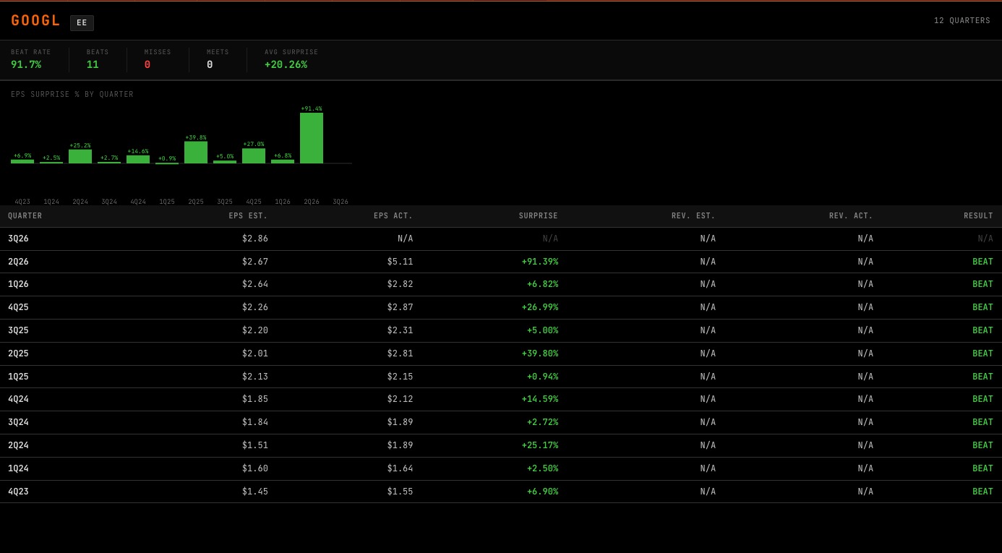This screenshot has height=553, width=1002.
Task: Click the EPS Surprise % by Quarter title
Action: 72,95
